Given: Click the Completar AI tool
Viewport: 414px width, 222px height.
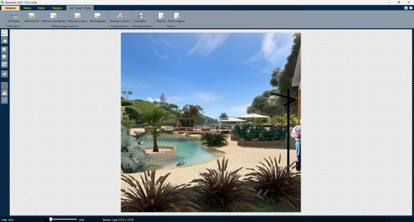Looking at the screenshot, I should click(x=140, y=18).
